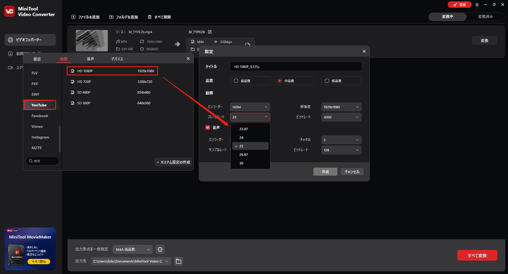Choose 30 frame rate option
The width and height of the screenshot is (508, 274).
pyautogui.click(x=250, y=163)
